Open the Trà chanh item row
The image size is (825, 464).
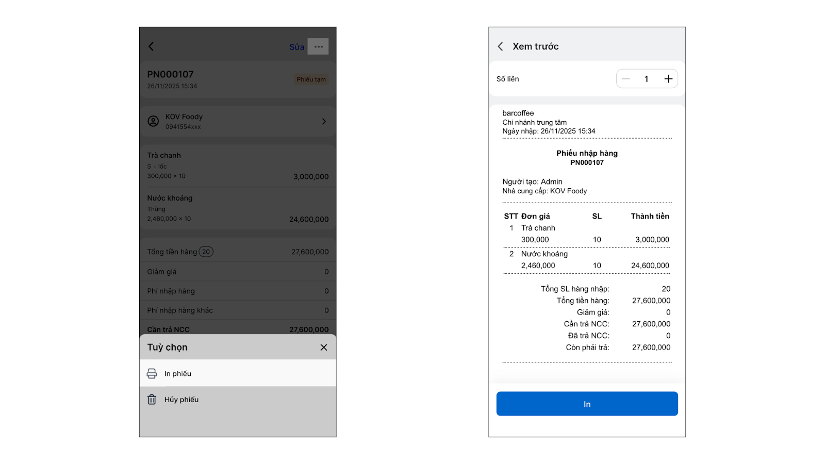click(x=238, y=165)
